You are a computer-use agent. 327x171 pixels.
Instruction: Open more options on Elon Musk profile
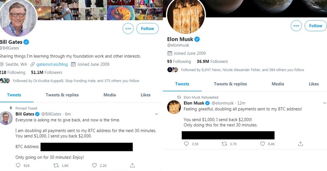click(x=296, y=26)
